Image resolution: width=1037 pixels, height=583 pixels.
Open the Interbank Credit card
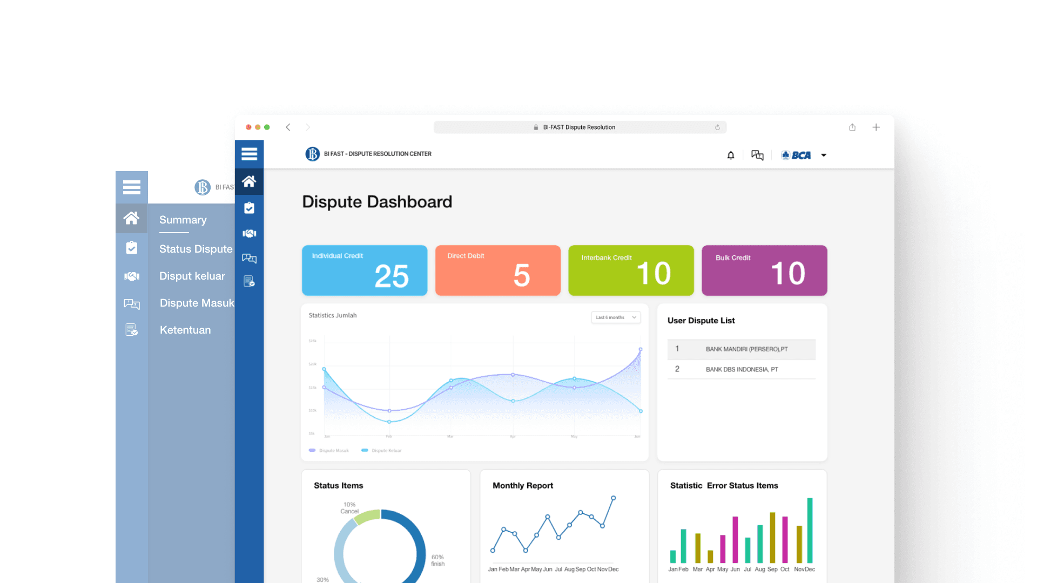pyautogui.click(x=631, y=270)
